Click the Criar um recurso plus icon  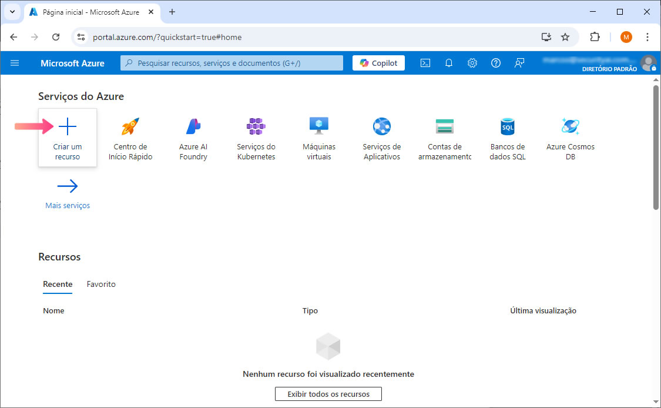point(68,126)
